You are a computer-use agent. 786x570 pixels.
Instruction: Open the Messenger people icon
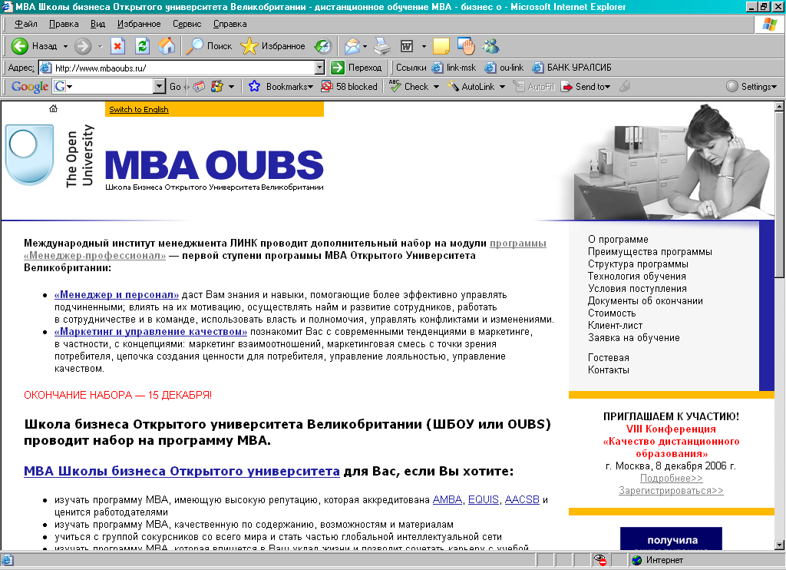(x=490, y=46)
